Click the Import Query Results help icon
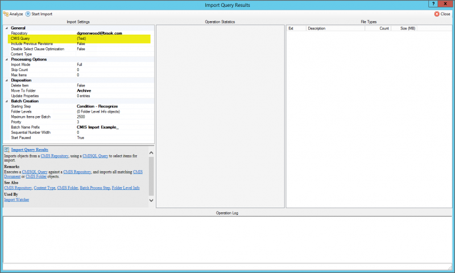This screenshot has height=273, width=455. tap(7, 150)
